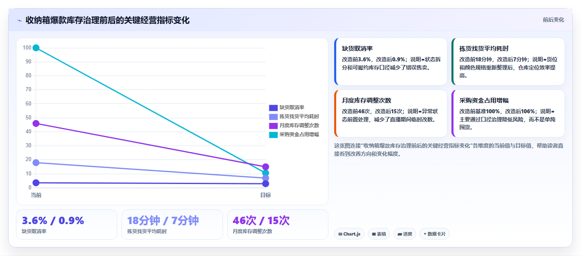Click cyan data point on 目标 axis
Viewport: 581px width, 256px height.
(266, 173)
